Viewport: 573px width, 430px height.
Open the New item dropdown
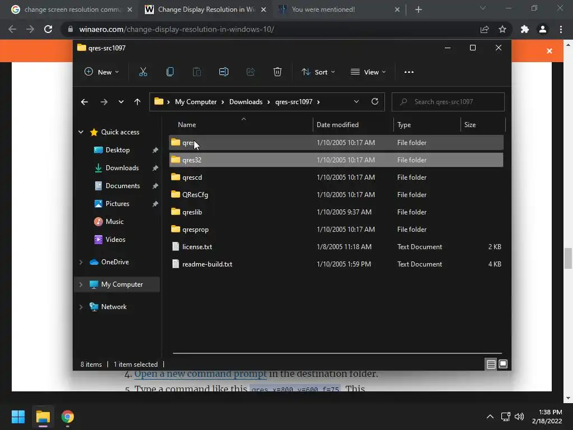point(102,72)
